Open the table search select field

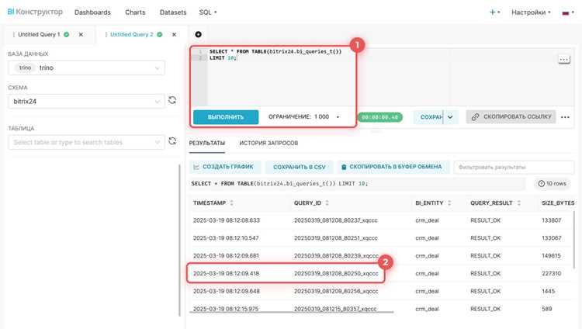(86, 142)
